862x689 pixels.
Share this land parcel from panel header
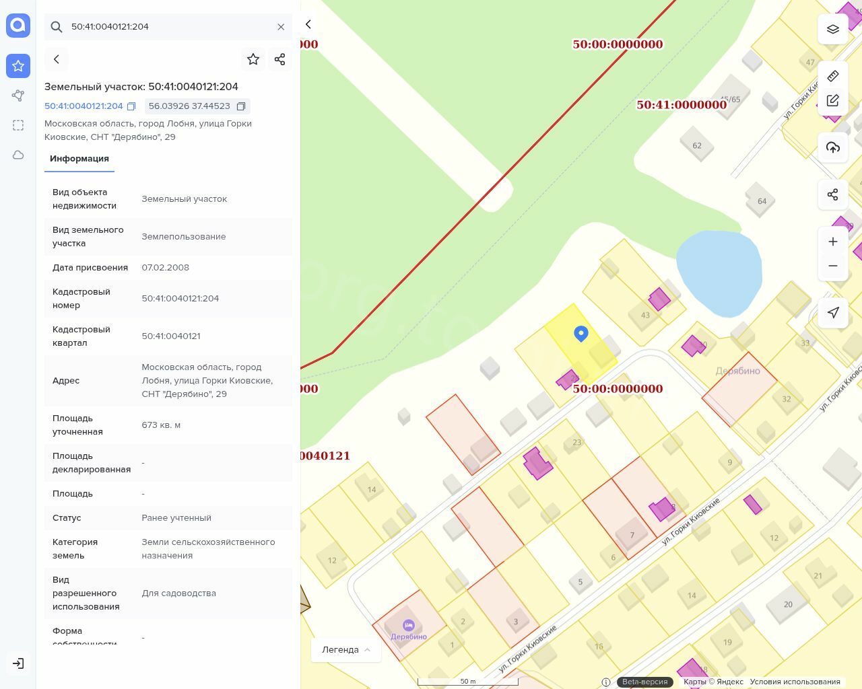[x=280, y=59]
